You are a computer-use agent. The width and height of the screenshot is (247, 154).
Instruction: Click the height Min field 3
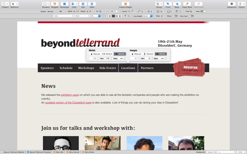[148, 58]
